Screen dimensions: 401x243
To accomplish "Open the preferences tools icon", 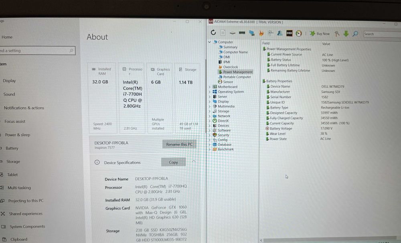I will (337, 34).
